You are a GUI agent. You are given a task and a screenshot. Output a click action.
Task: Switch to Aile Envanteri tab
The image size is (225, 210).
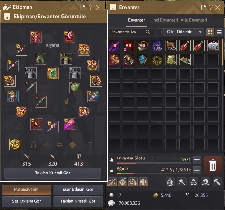click(x=194, y=20)
